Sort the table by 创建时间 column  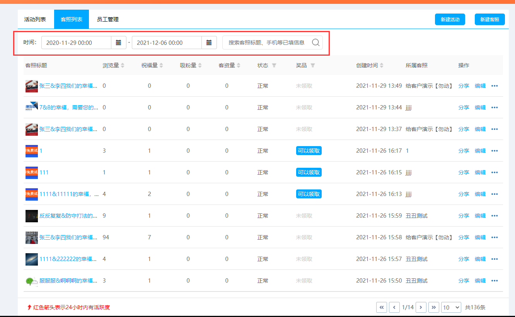tap(382, 66)
